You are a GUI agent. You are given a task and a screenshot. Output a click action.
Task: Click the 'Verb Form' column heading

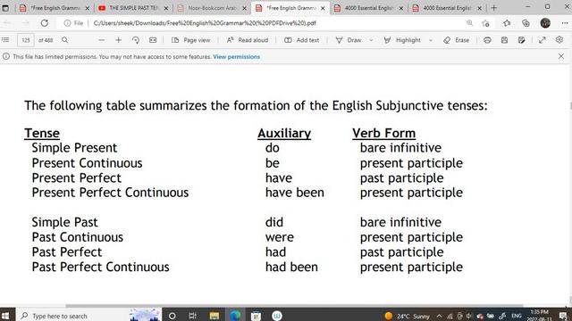point(383,133)
